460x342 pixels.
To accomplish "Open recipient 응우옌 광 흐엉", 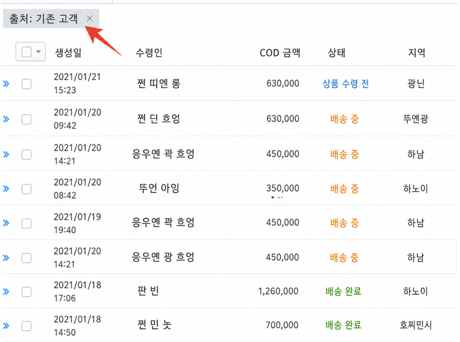I will pos(163,257).
